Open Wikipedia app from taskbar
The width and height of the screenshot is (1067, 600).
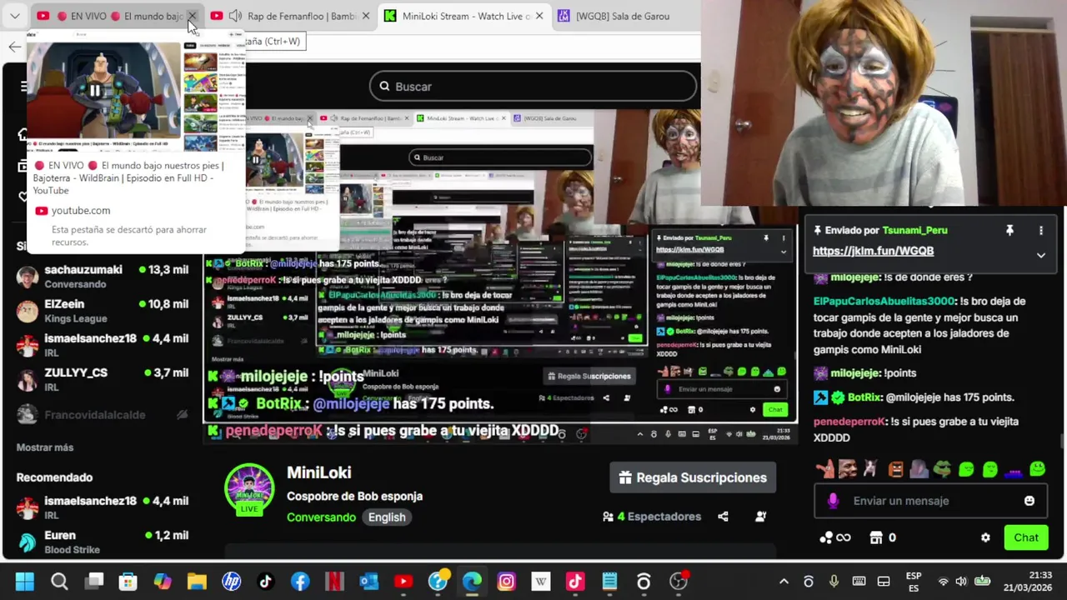coord(541,582)
